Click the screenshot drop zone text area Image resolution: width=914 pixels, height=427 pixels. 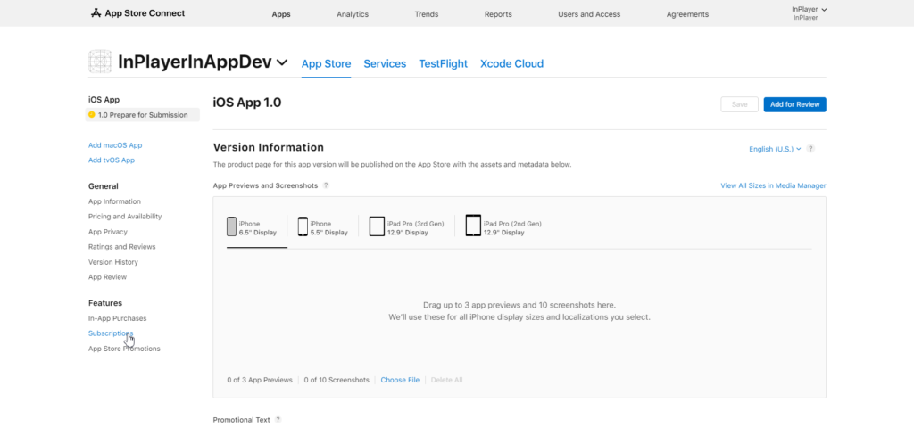click(519, 311)
